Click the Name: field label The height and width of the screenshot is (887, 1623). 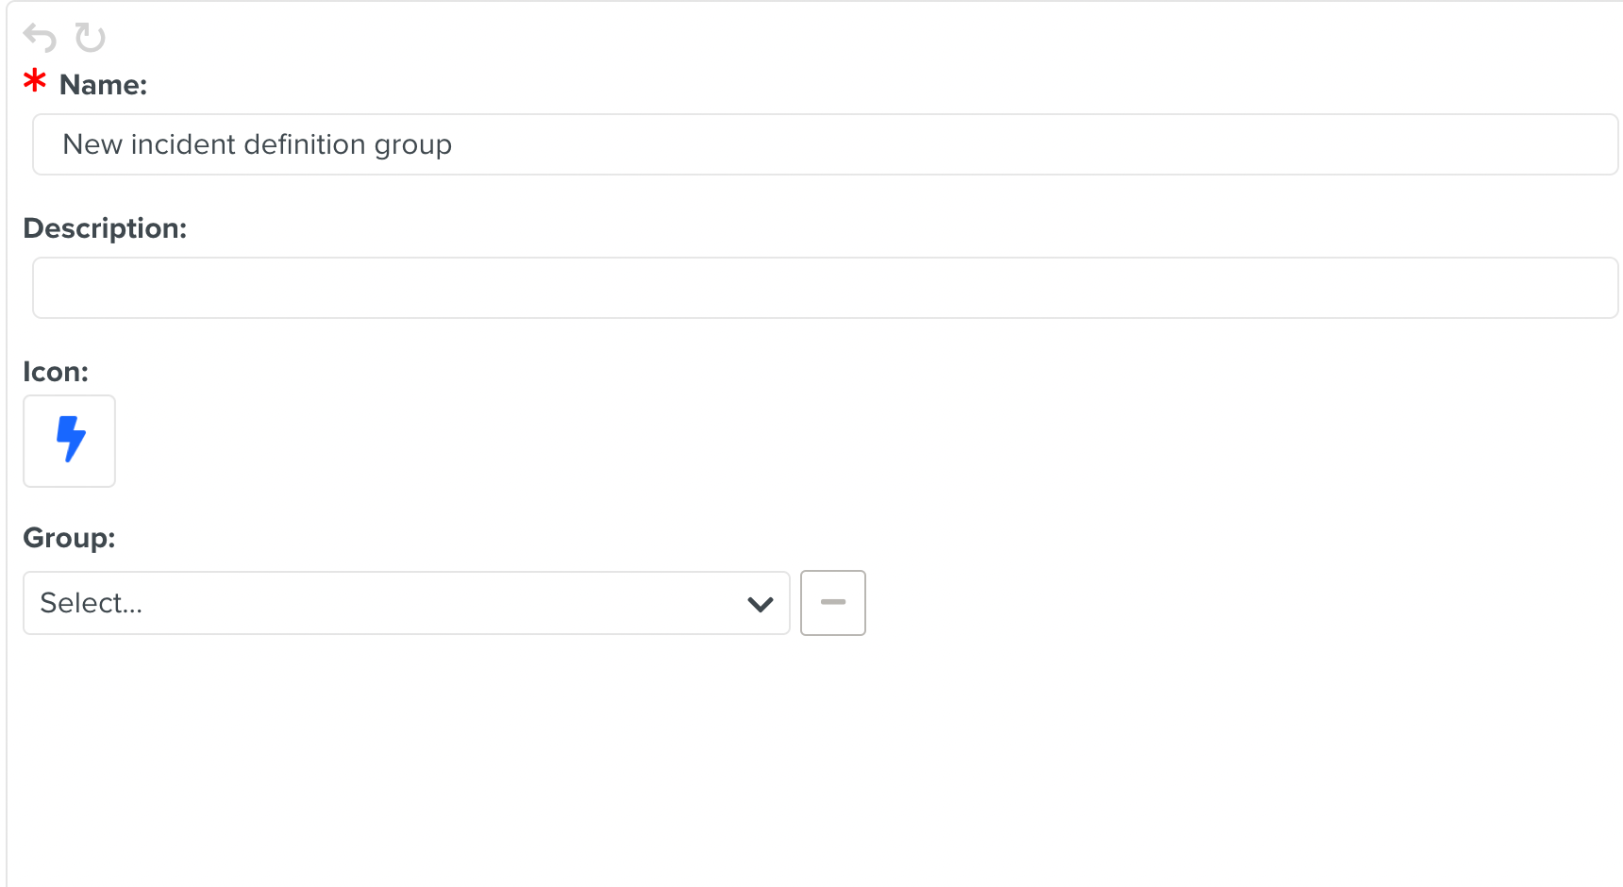(103, 84)
